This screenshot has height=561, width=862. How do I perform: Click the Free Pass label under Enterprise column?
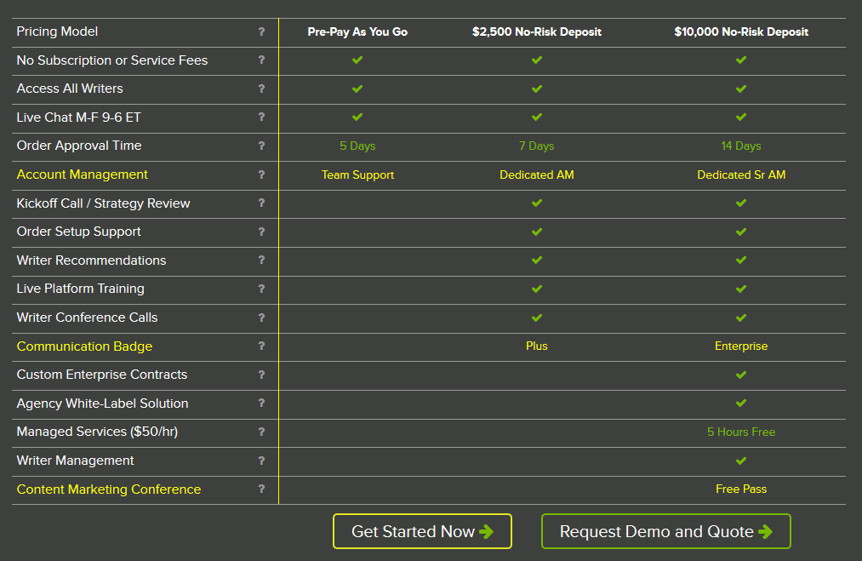[x=740, y=489]
